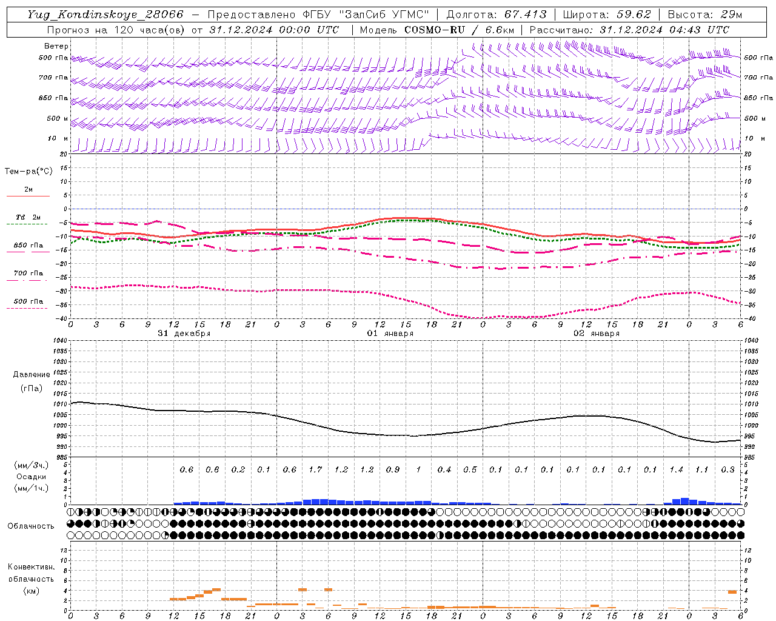Select the longitude value Долгота: 67.413

pos(497,15)
